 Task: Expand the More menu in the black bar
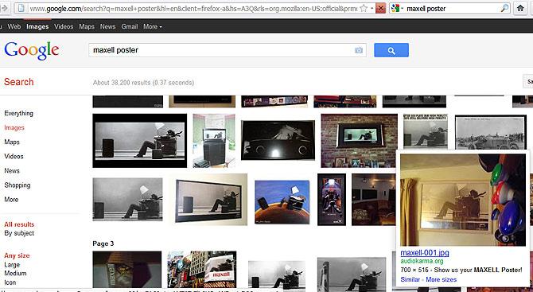pos(153,26)
